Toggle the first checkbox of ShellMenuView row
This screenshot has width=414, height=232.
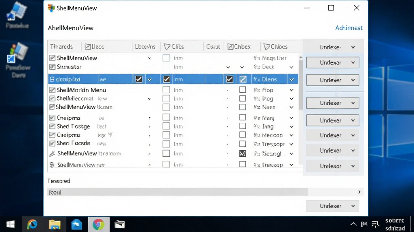tap(52, 58)
